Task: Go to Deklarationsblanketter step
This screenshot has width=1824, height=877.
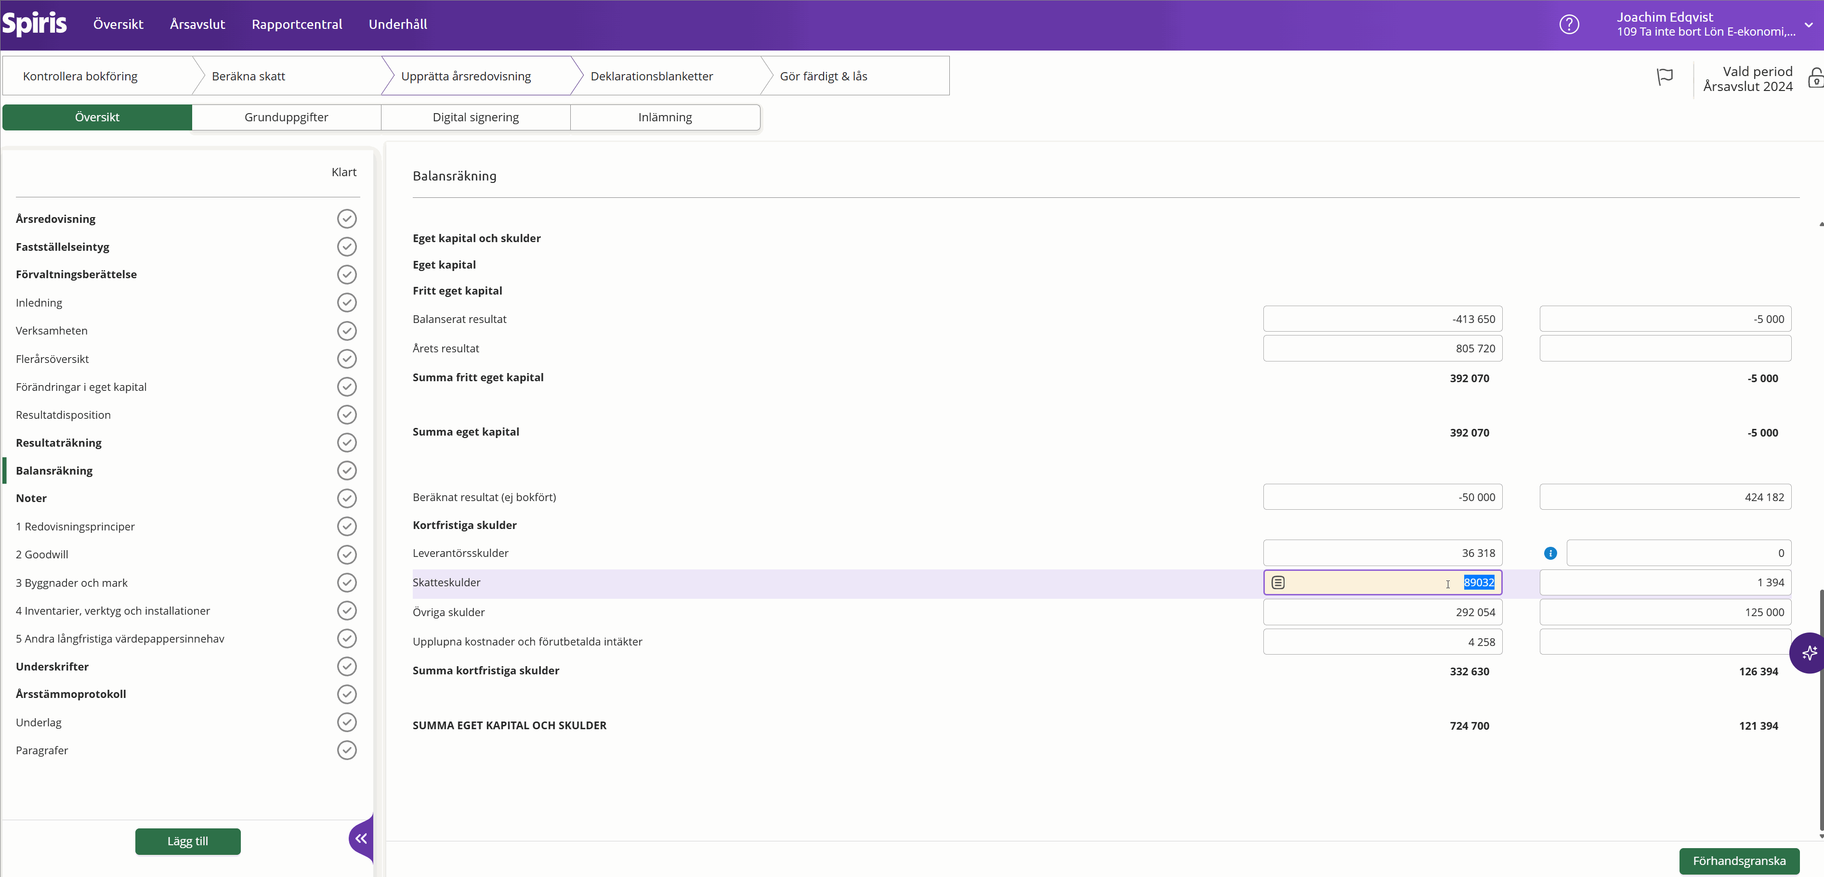Action: click(x=666, y=76)
